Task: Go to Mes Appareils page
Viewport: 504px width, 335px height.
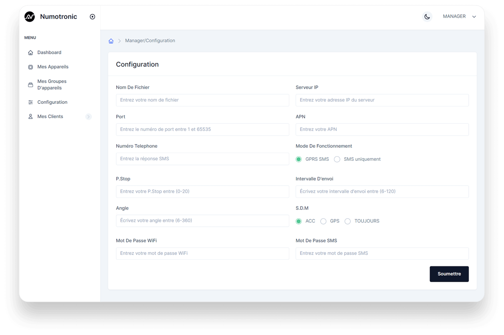Action: coord(53,67)
